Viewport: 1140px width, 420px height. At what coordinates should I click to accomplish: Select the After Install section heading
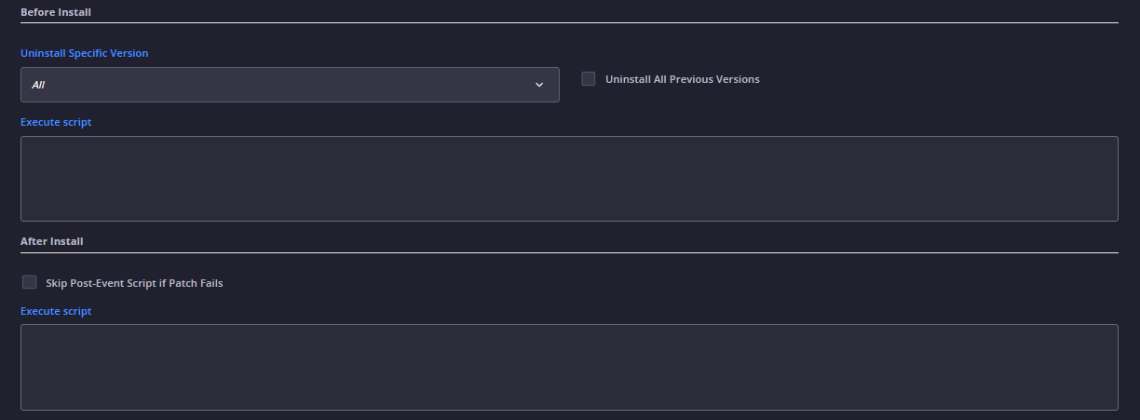point(52,241)
